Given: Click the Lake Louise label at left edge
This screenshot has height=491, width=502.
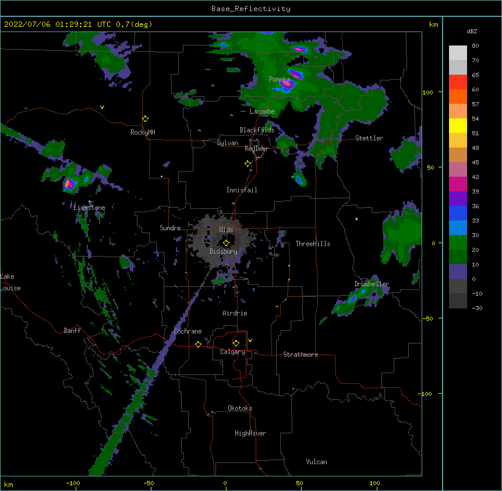Looking at the screenshot, I should point(10,282).
